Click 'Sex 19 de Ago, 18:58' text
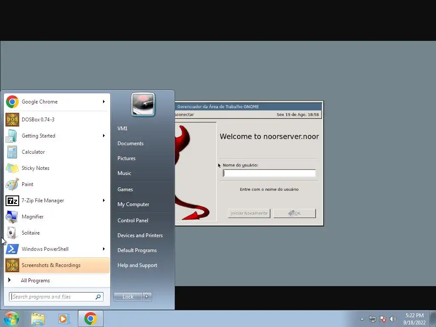Image resolution: width=436 pixels, height=327 pixels. tap(298, 115)
